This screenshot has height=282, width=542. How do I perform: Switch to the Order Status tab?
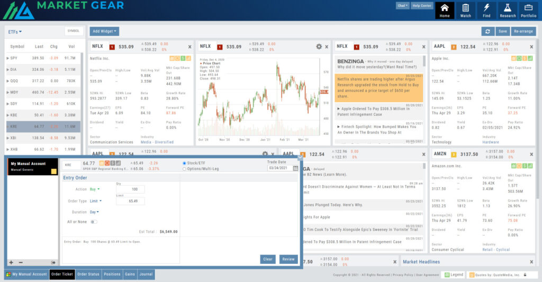(x=88, y=275)
